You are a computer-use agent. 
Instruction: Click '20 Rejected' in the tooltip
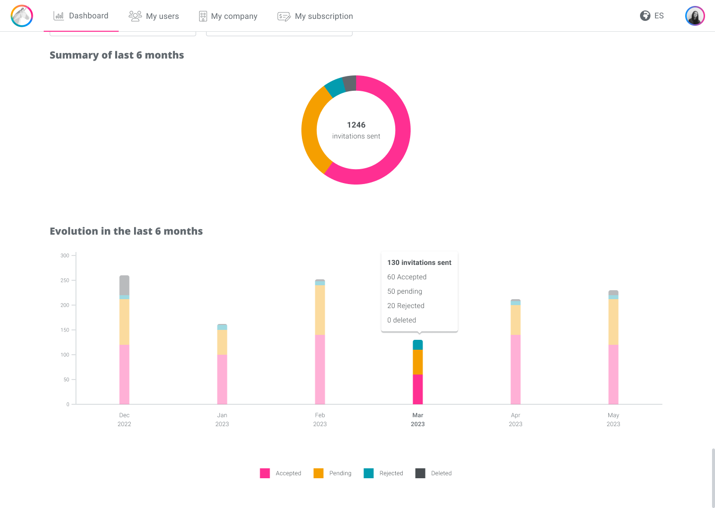(x=406, y=306)
